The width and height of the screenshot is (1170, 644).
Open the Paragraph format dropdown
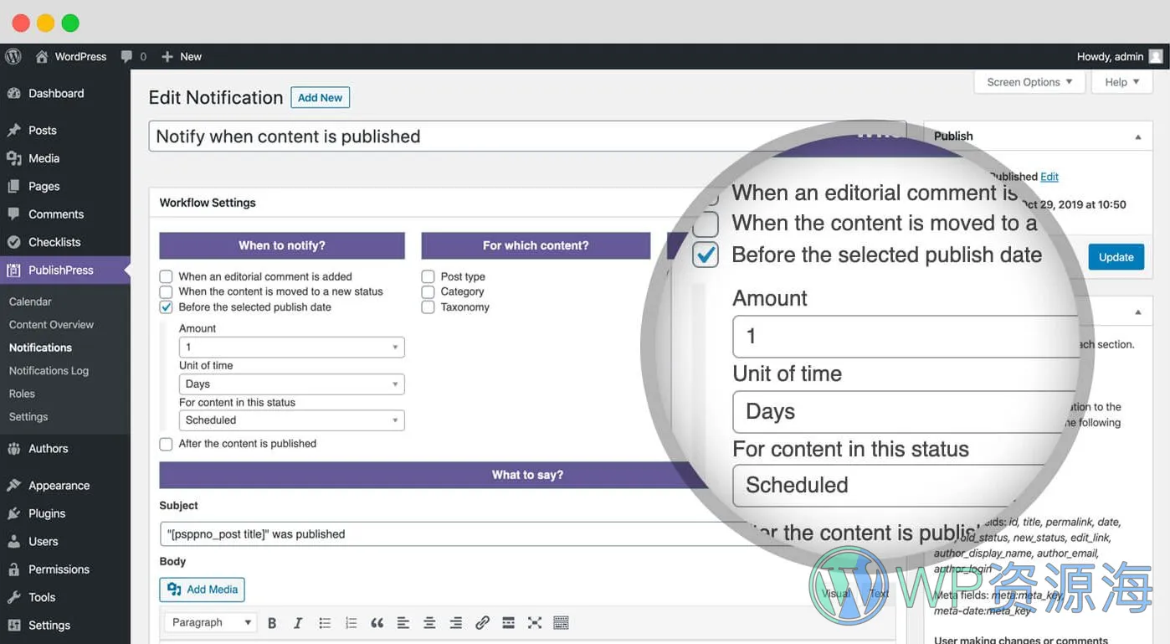[209, 623]
